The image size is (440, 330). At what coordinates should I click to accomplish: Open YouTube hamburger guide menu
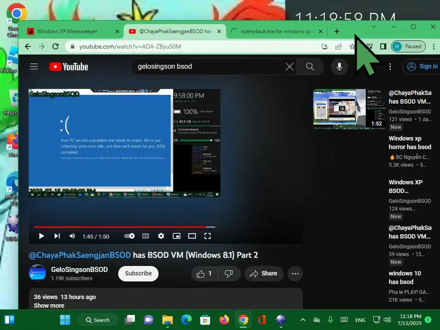coord(34,67)
